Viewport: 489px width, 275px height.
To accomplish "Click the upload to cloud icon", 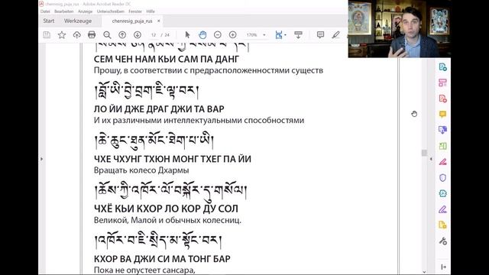I will coord(76,34).
